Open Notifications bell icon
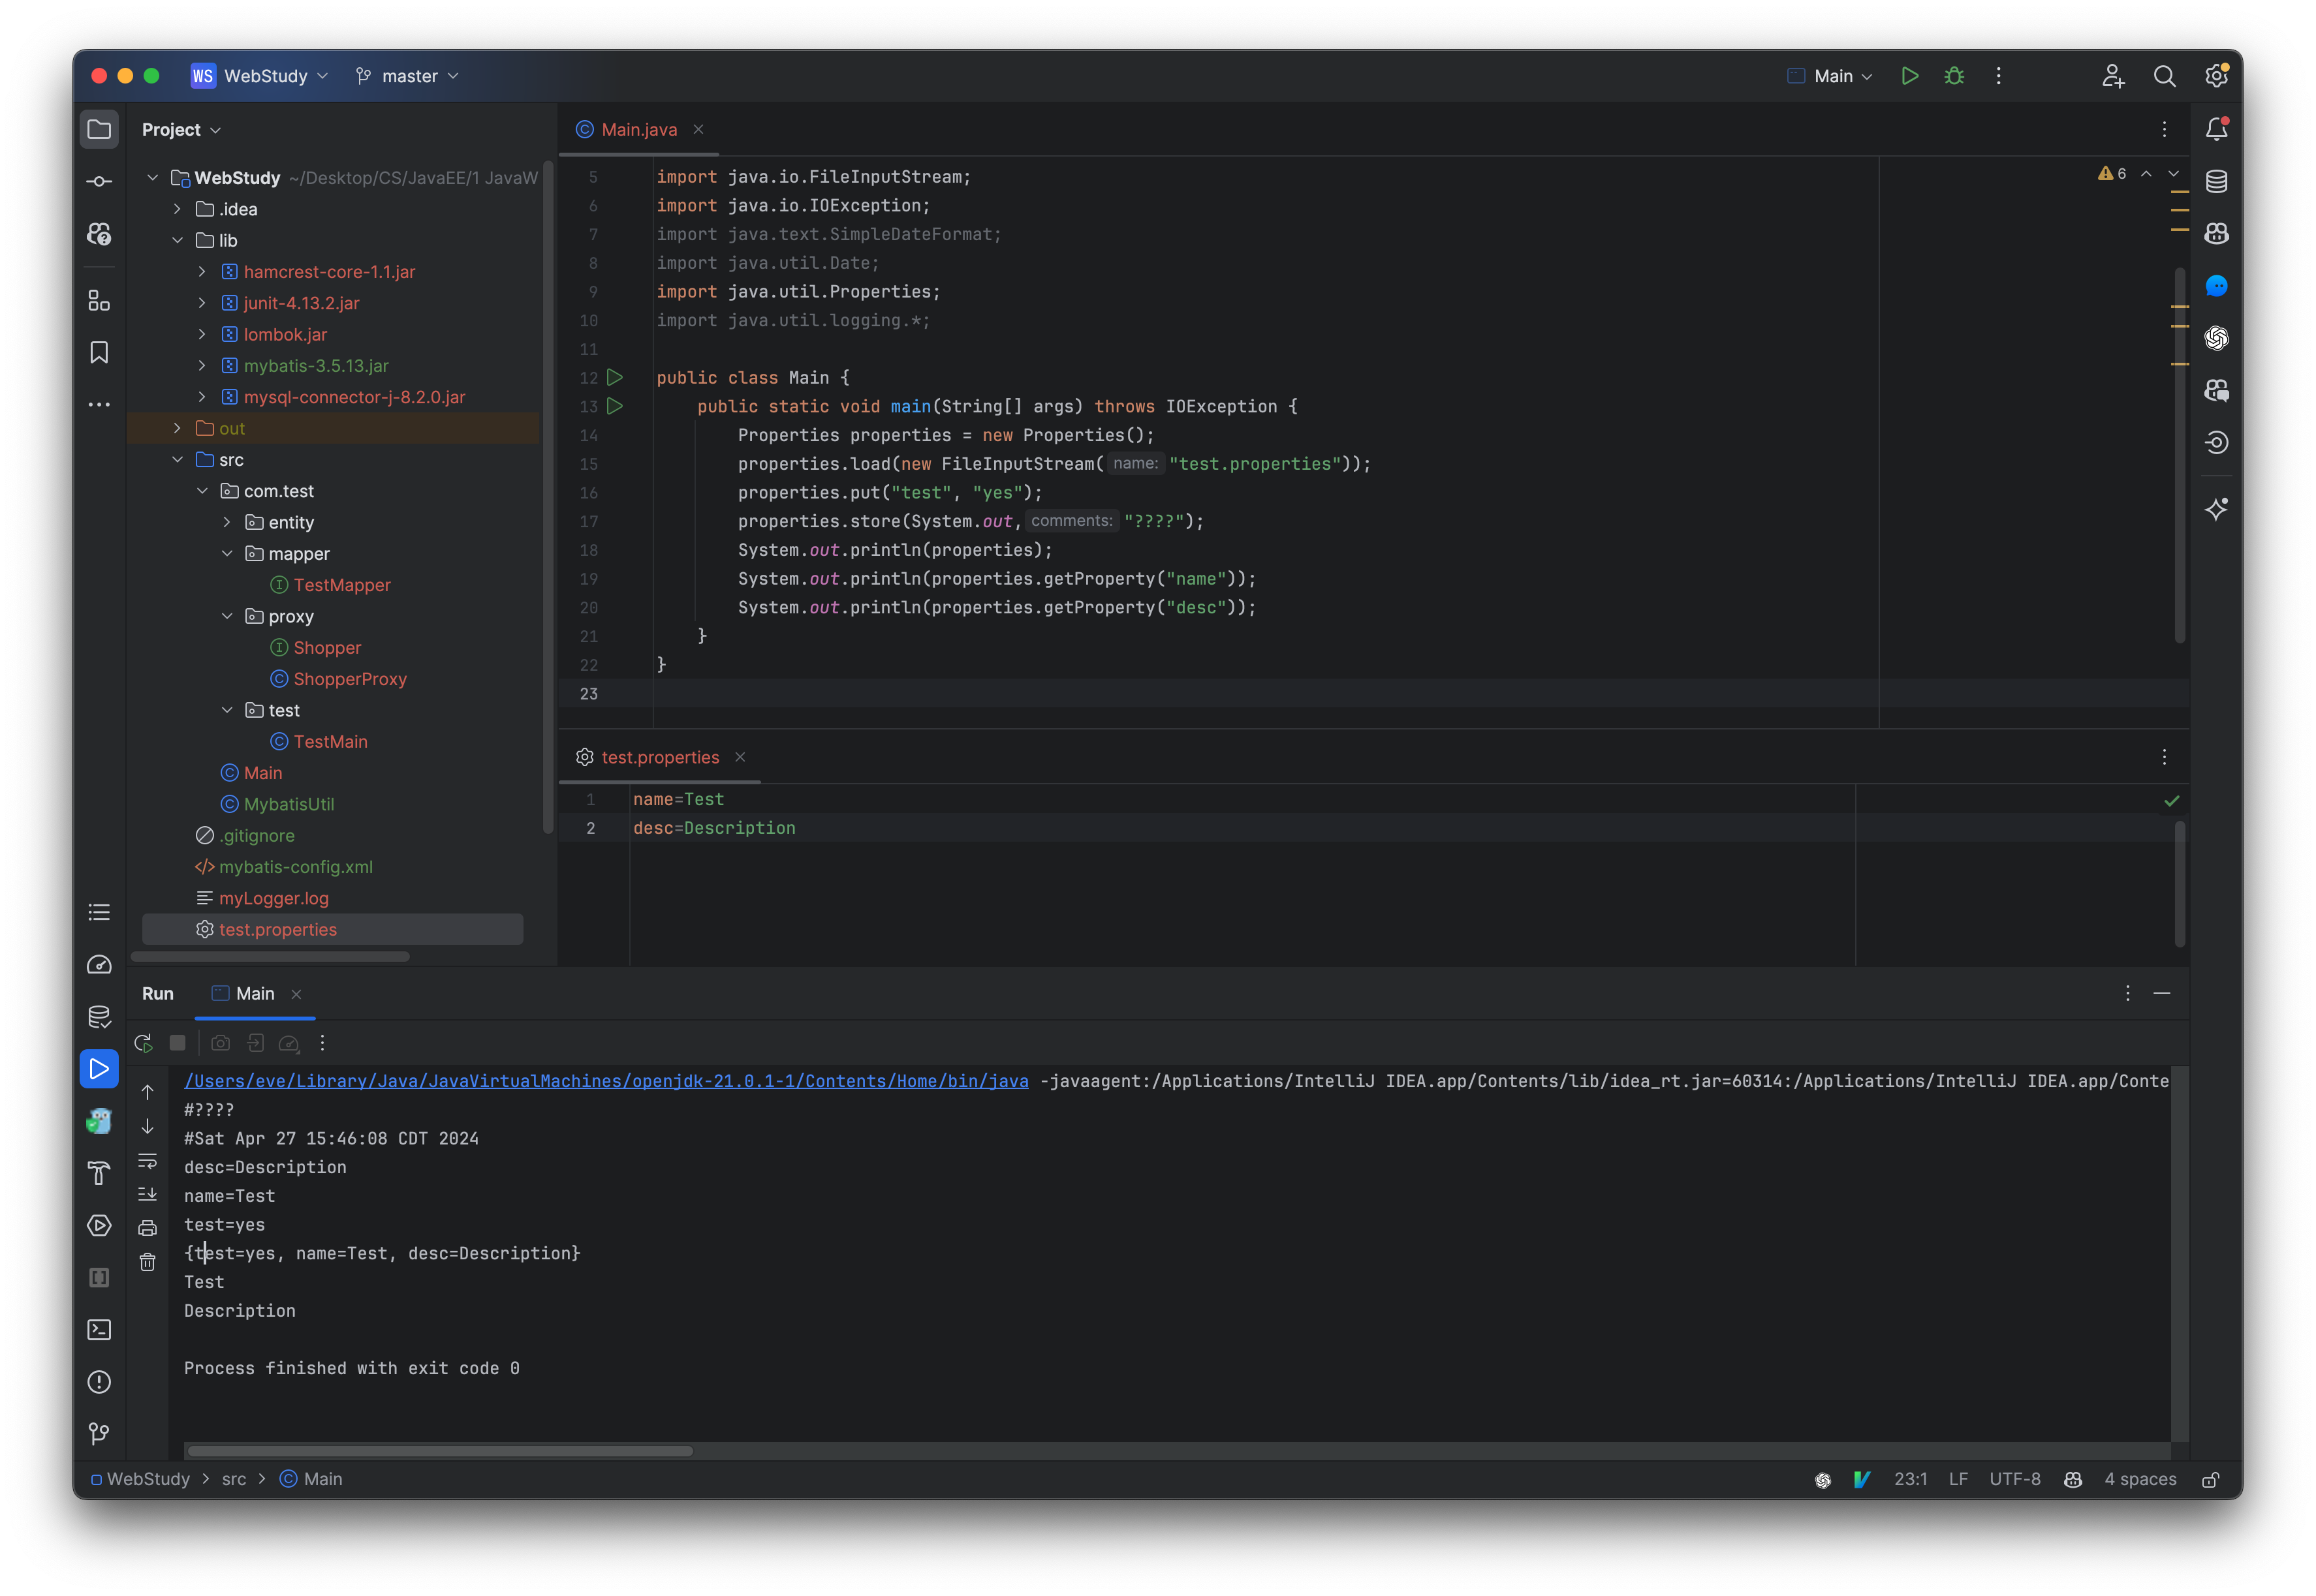The width and height of the screenshot is (2316, 1596). pyautogui.click(x=2216, y=129)
